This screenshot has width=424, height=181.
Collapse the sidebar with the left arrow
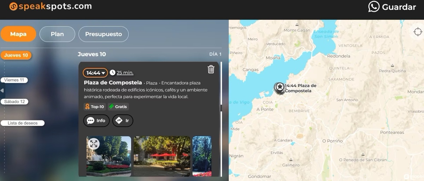coord(2,90)
